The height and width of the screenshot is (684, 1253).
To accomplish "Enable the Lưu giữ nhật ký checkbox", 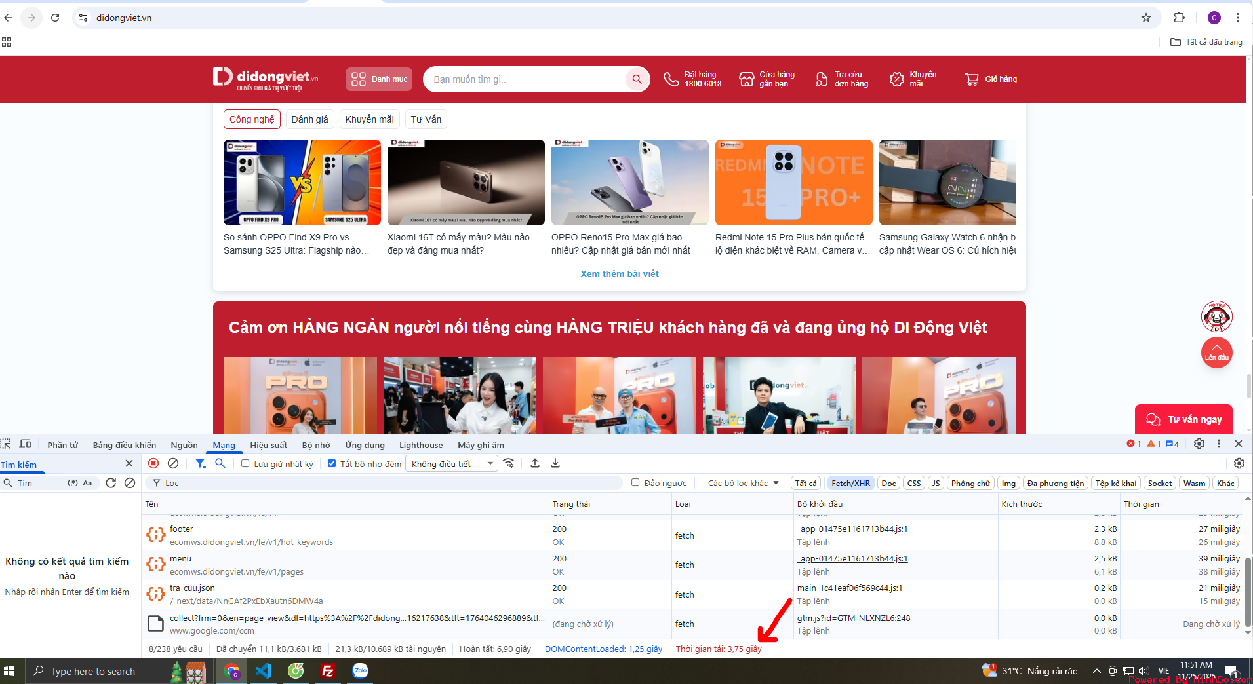I will point(245,464).
